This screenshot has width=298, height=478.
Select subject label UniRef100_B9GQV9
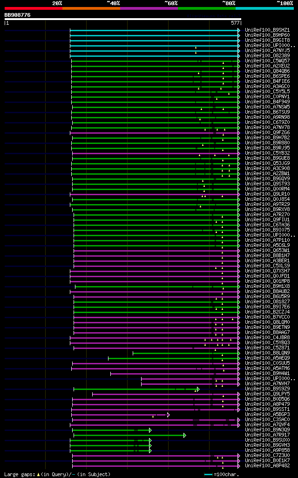[267, 178]
